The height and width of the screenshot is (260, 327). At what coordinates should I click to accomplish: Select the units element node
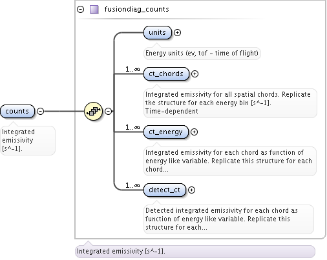tap(158, 33)
